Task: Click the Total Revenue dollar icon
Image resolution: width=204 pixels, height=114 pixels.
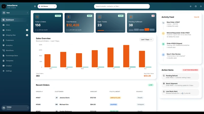Action: pos(68,17)
